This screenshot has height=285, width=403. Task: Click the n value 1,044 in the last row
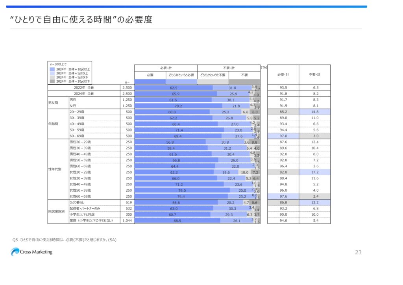[x=127, y=220]
